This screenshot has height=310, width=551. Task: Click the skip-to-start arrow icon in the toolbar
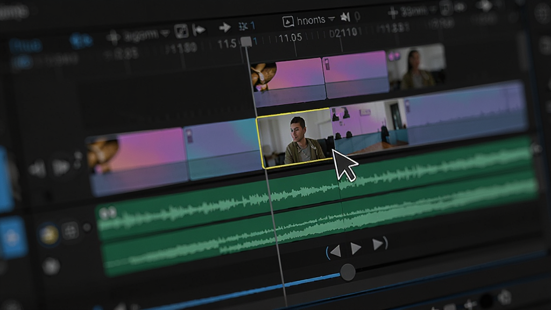(x=199, y=30)
